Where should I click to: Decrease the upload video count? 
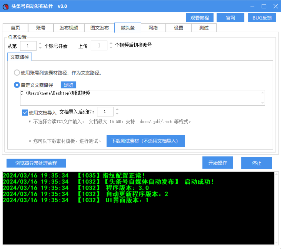111,47
